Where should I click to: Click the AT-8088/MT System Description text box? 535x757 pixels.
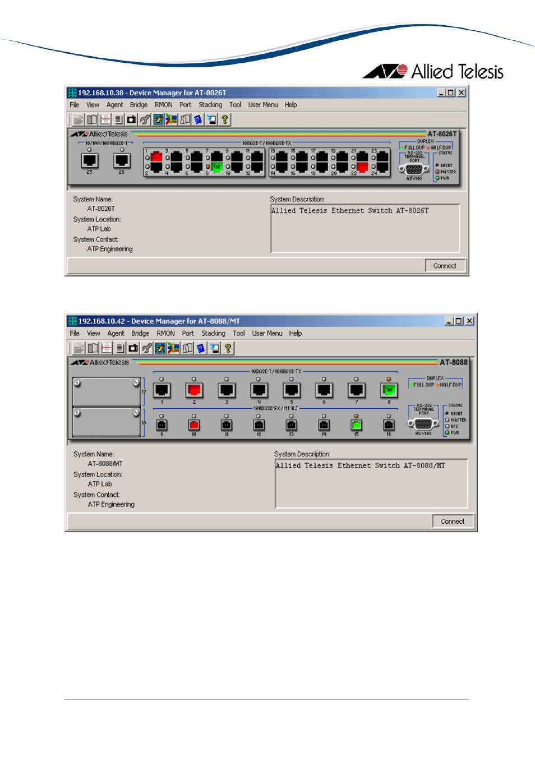371,484
